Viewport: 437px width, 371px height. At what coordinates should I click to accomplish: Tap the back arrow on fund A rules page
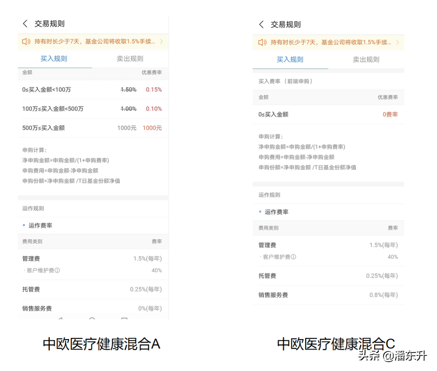[25, 24]
